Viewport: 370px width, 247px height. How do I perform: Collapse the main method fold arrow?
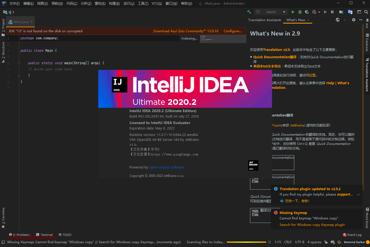19,63
